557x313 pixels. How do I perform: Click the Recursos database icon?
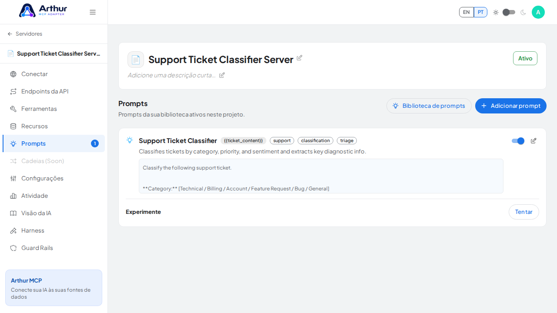click(13, 126)
